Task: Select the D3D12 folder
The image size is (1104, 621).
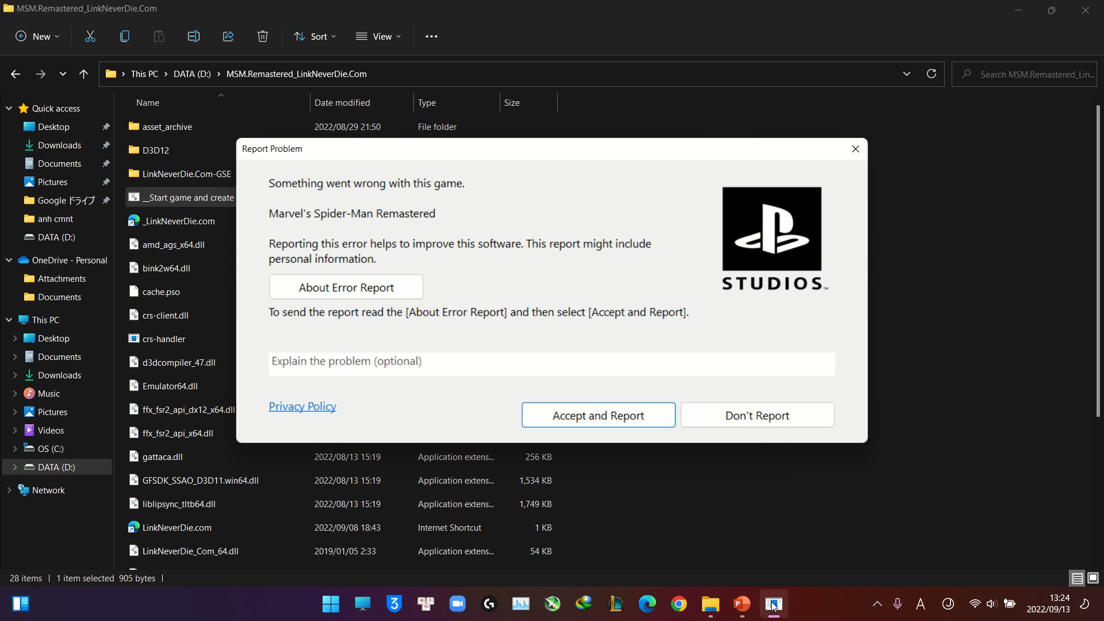Action: click(156, 150)
